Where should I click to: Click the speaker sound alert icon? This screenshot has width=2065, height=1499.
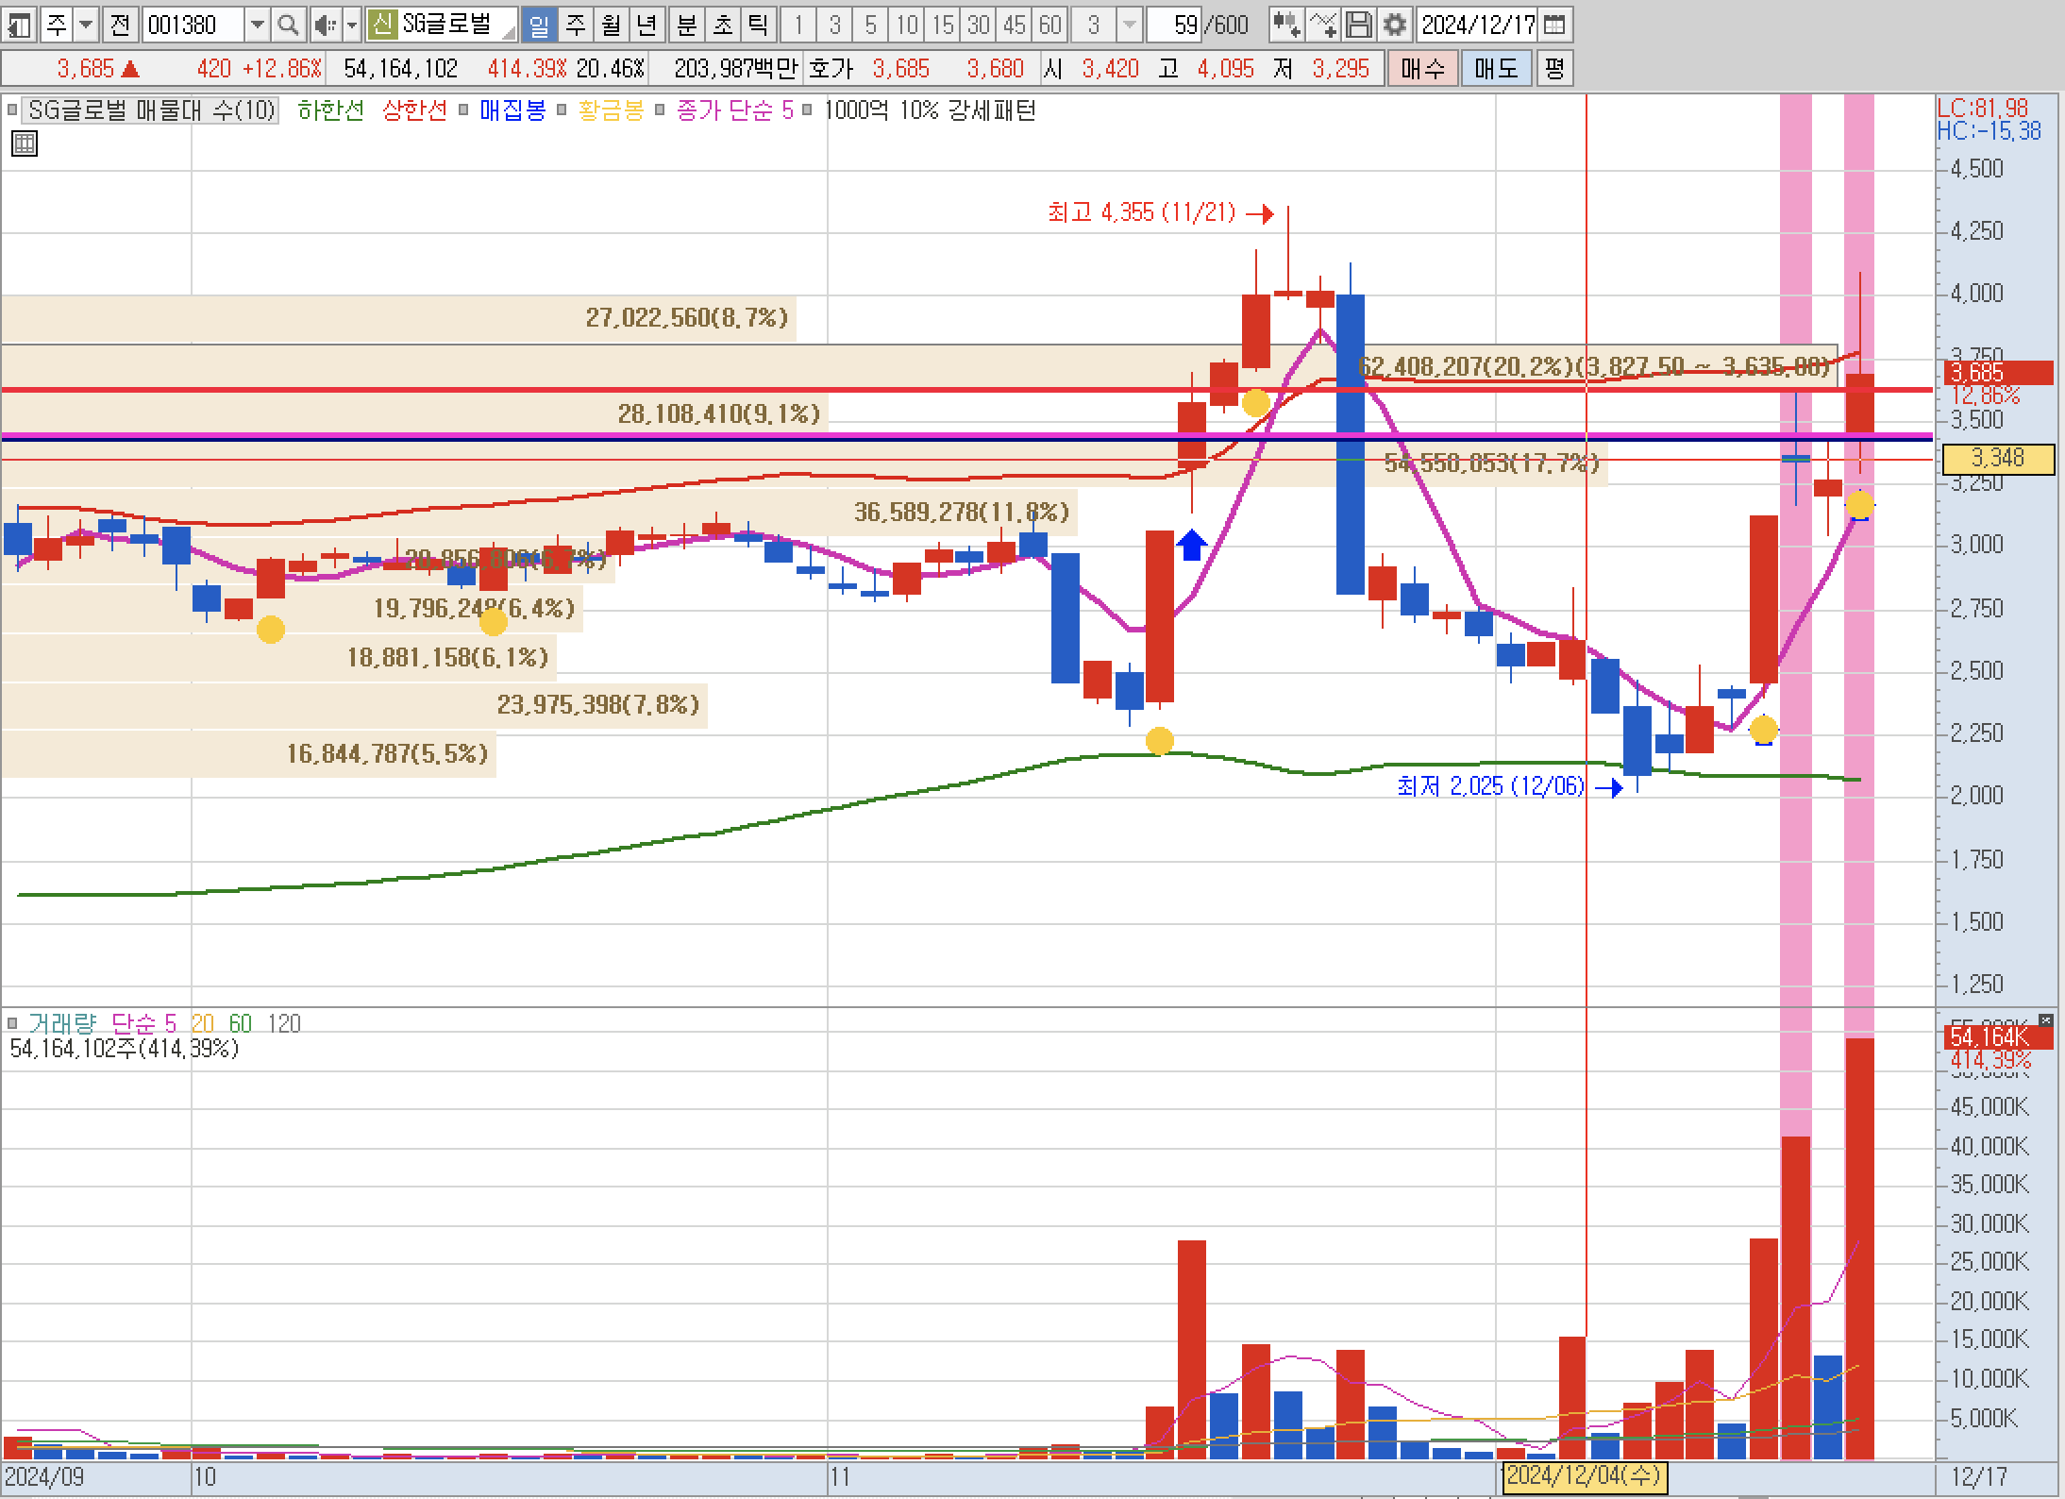325,25
